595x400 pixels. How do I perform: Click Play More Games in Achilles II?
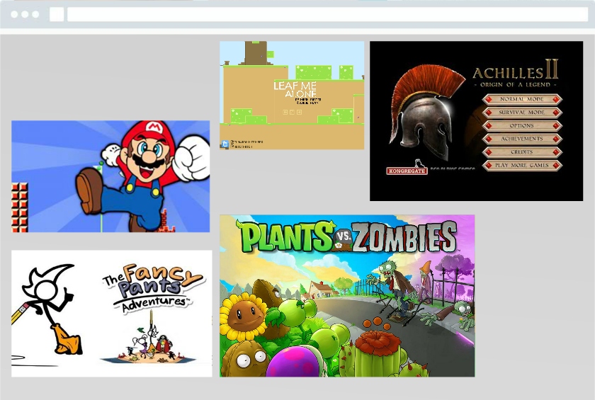click(x=522, y=165)
